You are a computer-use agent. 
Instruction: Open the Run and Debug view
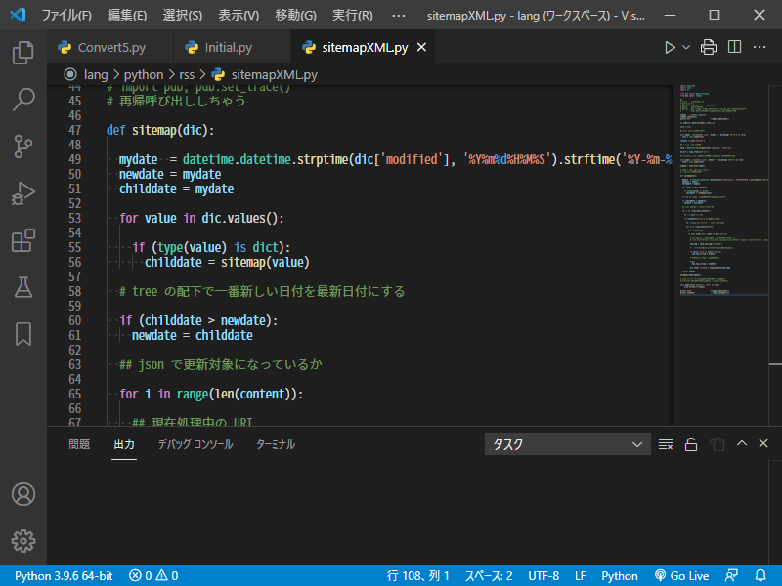pos(23,193)
